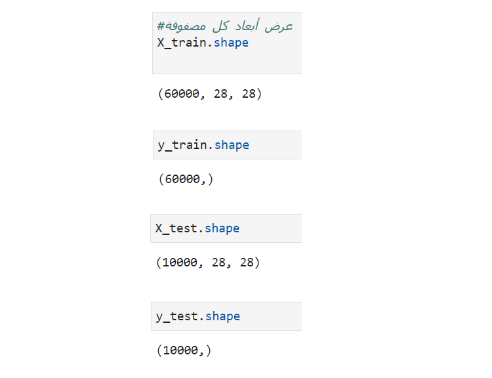Click the (60000, 28, 28) output text
492x378 pixels.
[210, 94]
